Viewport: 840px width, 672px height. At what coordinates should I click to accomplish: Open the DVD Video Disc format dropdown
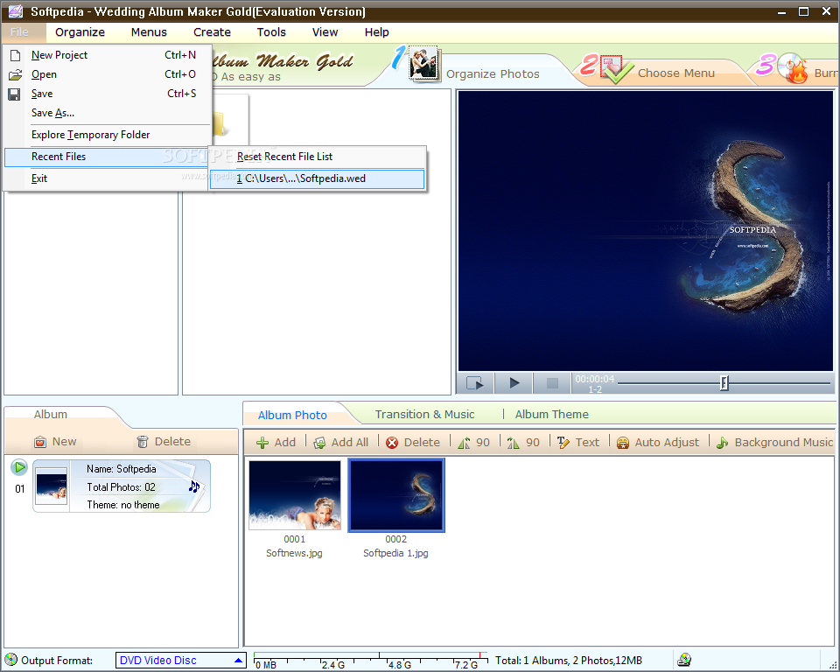pyautogui.click(x=181, y=661)
